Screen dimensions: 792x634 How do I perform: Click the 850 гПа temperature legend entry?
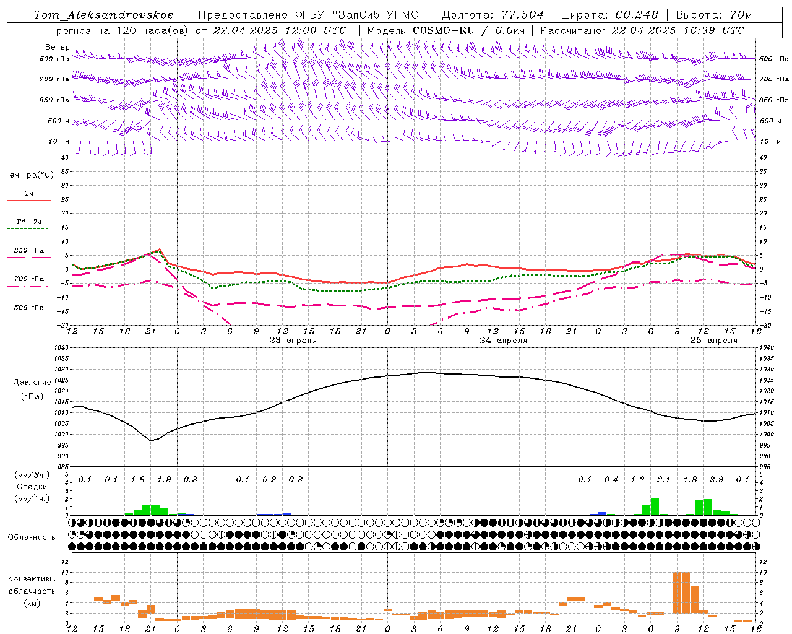(x=29, y=251)
